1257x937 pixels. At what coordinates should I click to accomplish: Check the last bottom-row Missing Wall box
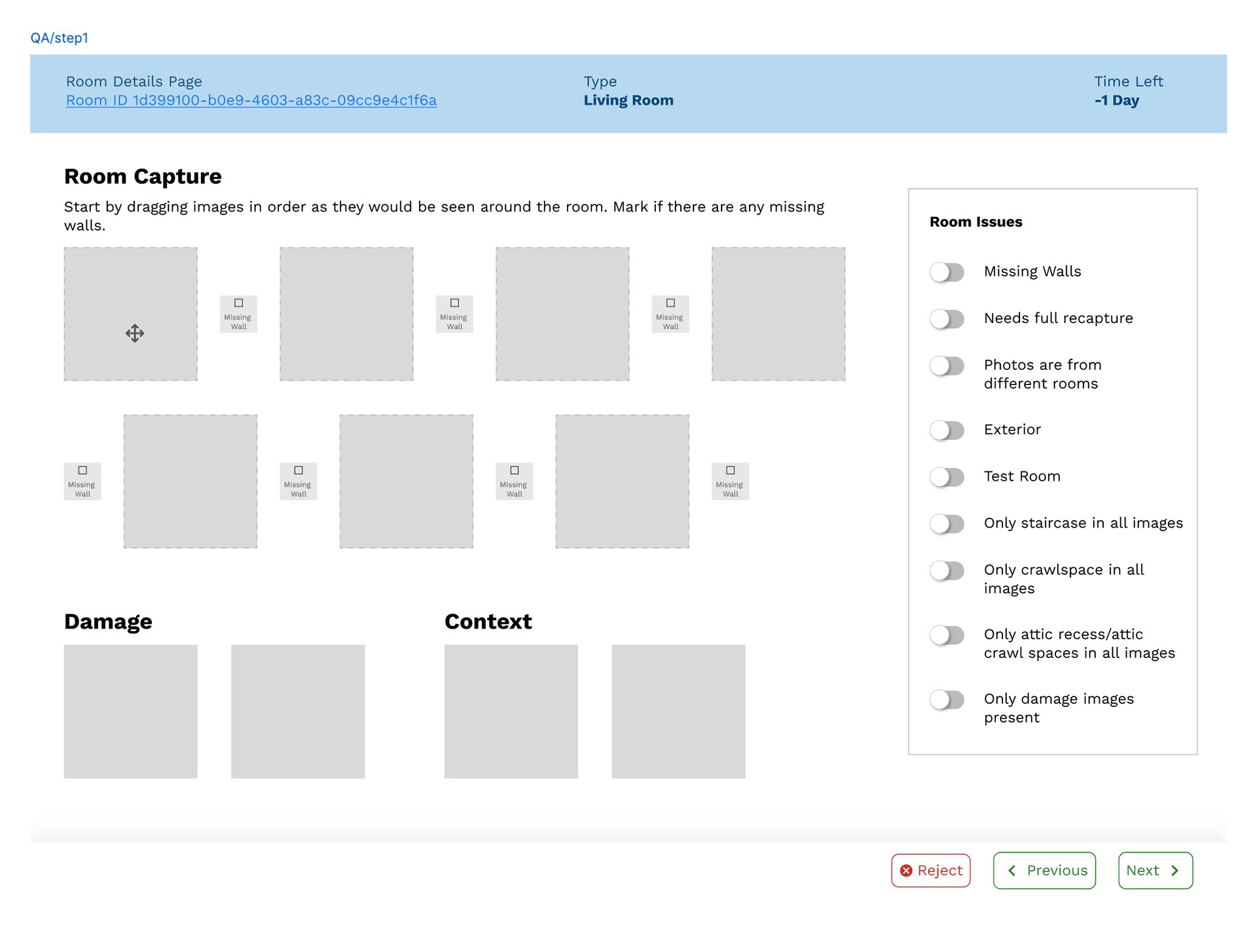tap(731, 470)
